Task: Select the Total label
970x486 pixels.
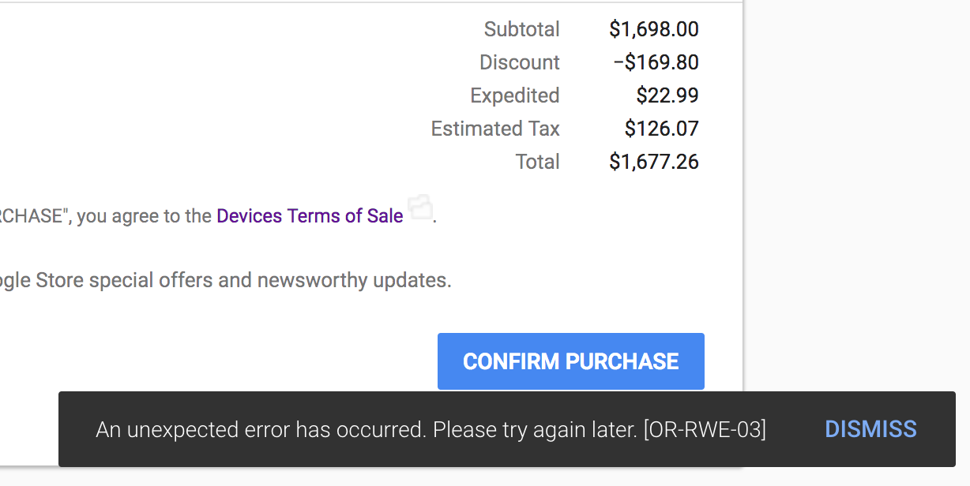Action: click(x=538, y=162)
